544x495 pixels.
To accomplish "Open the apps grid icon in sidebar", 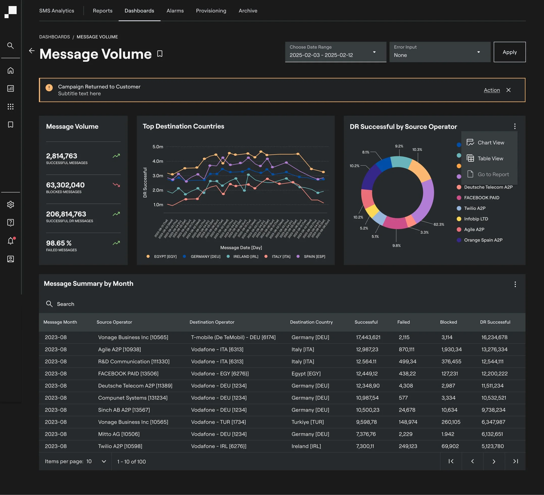I will pos(11,106).
